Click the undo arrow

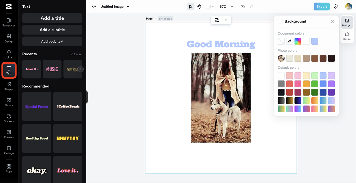click(x=243, y=7)
